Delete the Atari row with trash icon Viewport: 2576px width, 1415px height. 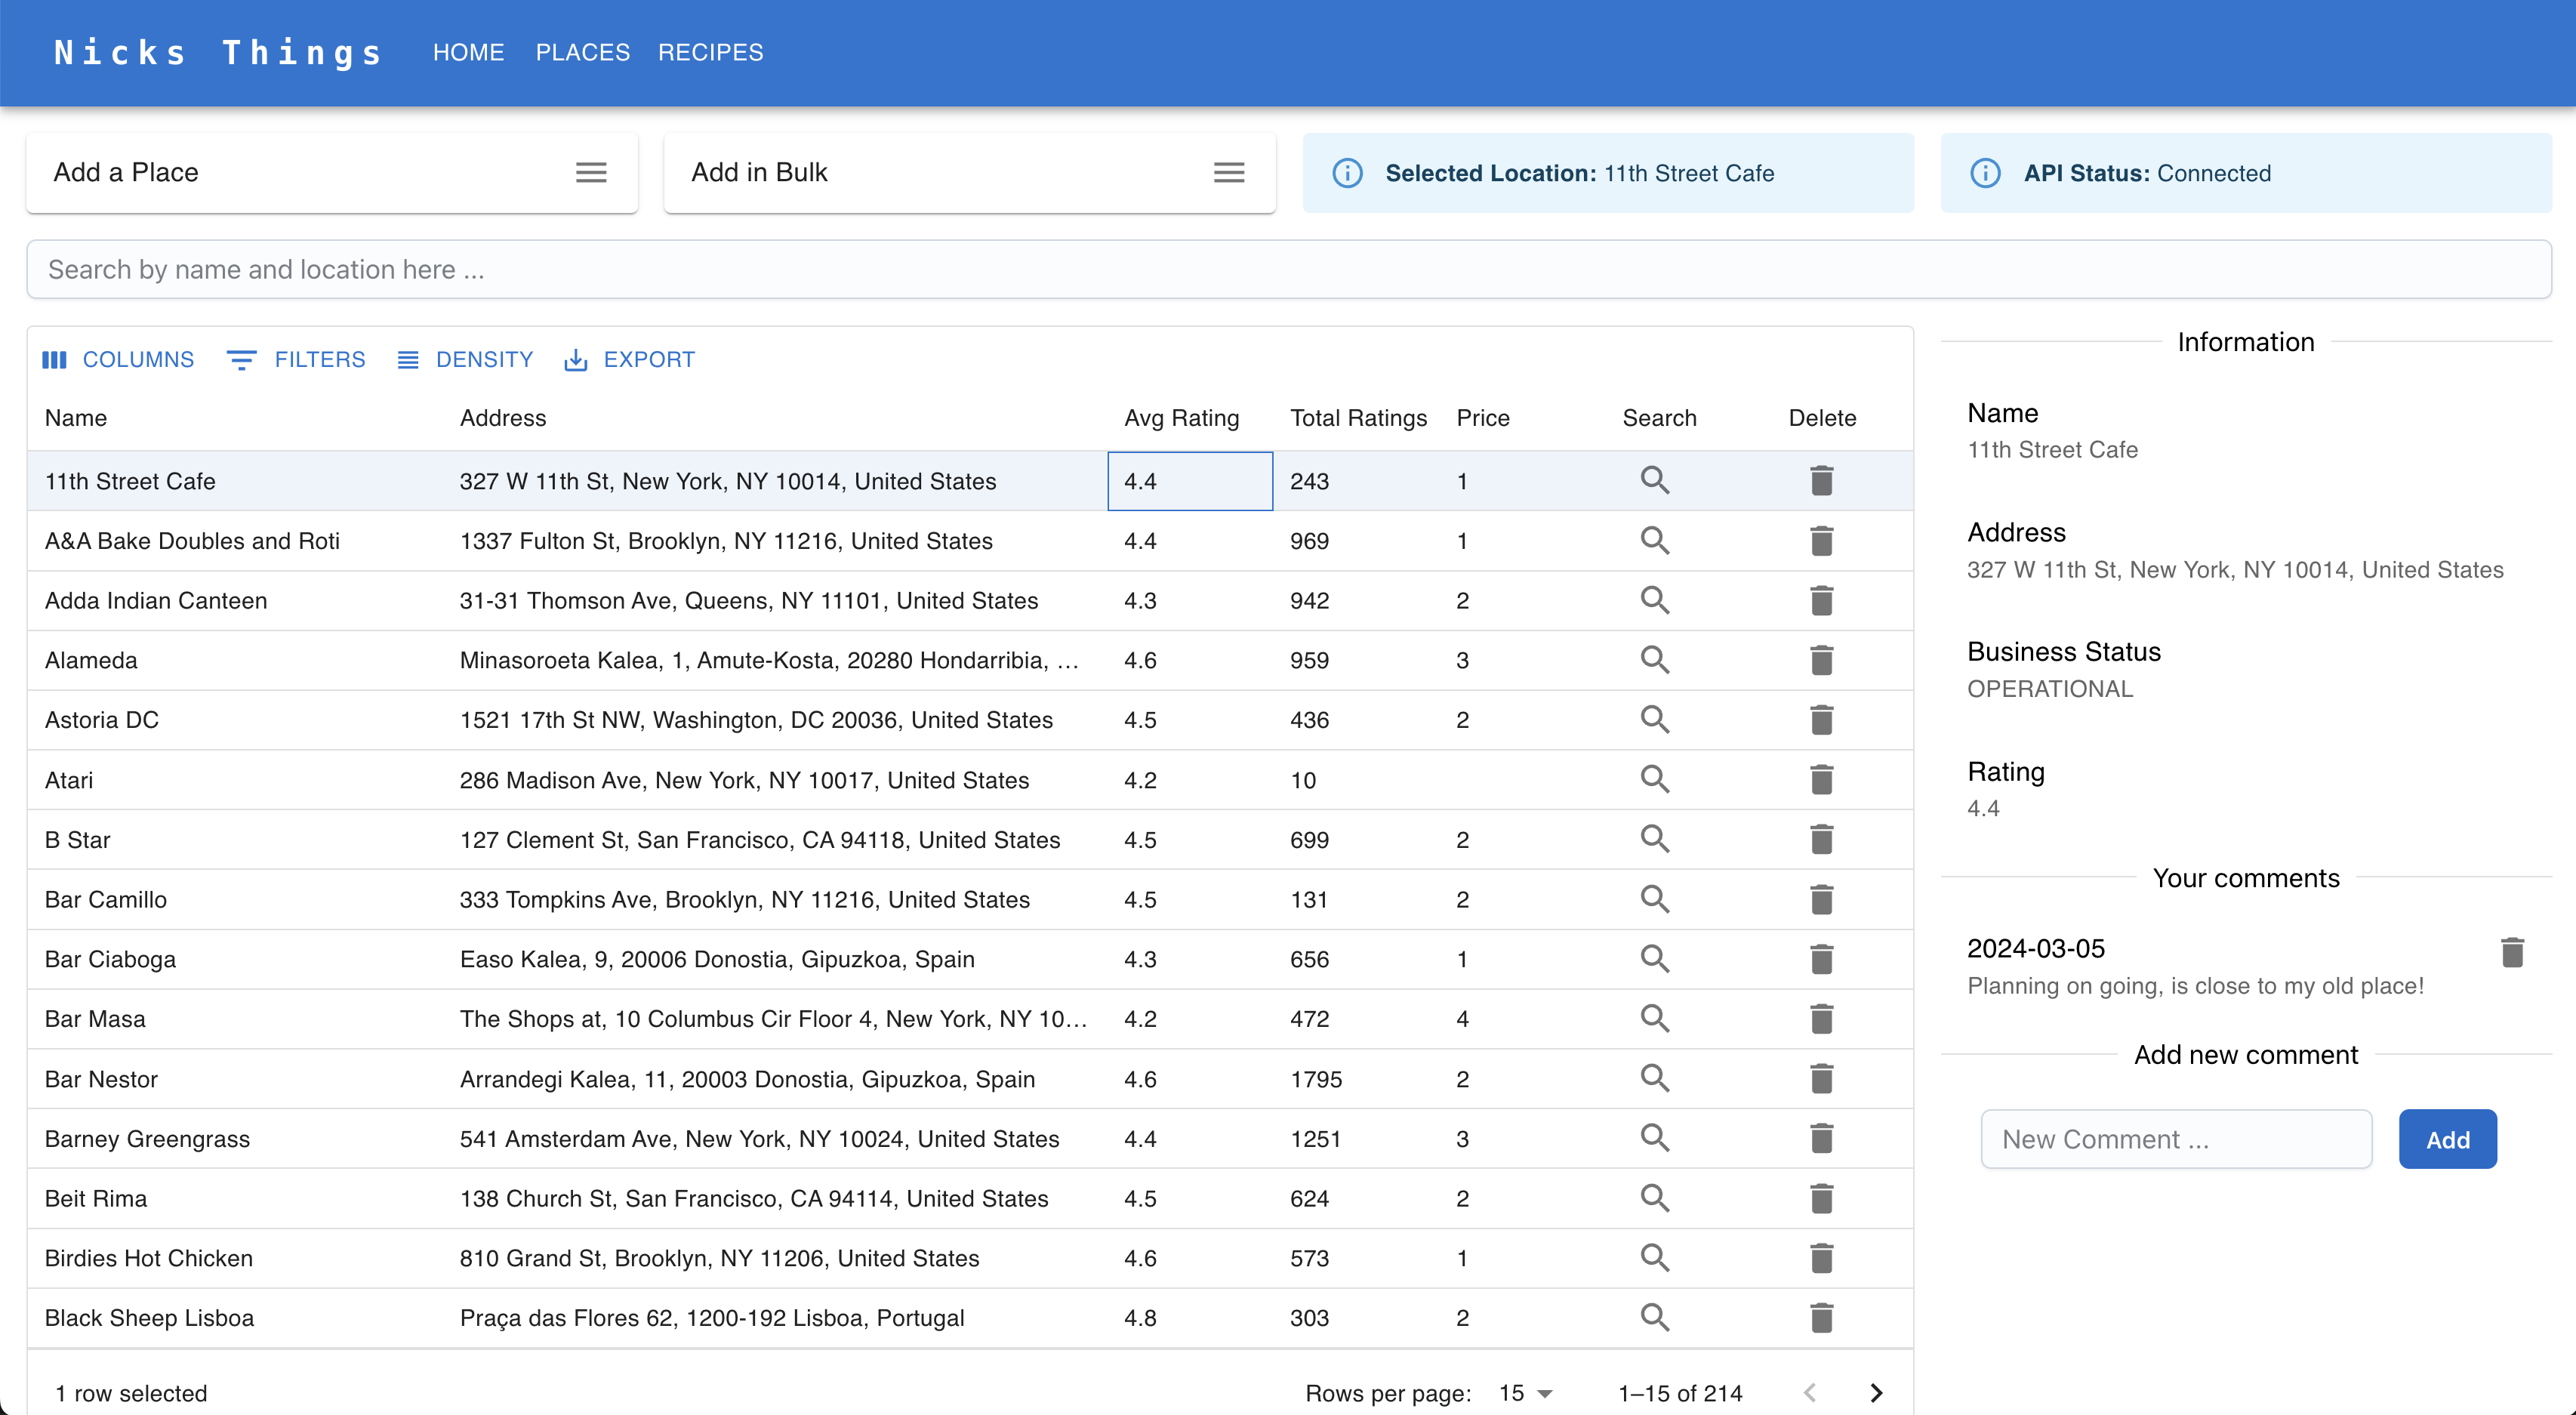pyautogui.click(x=1821, y=780)
